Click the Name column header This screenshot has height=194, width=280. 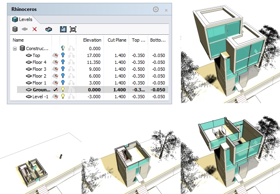(x=18, y=40)
